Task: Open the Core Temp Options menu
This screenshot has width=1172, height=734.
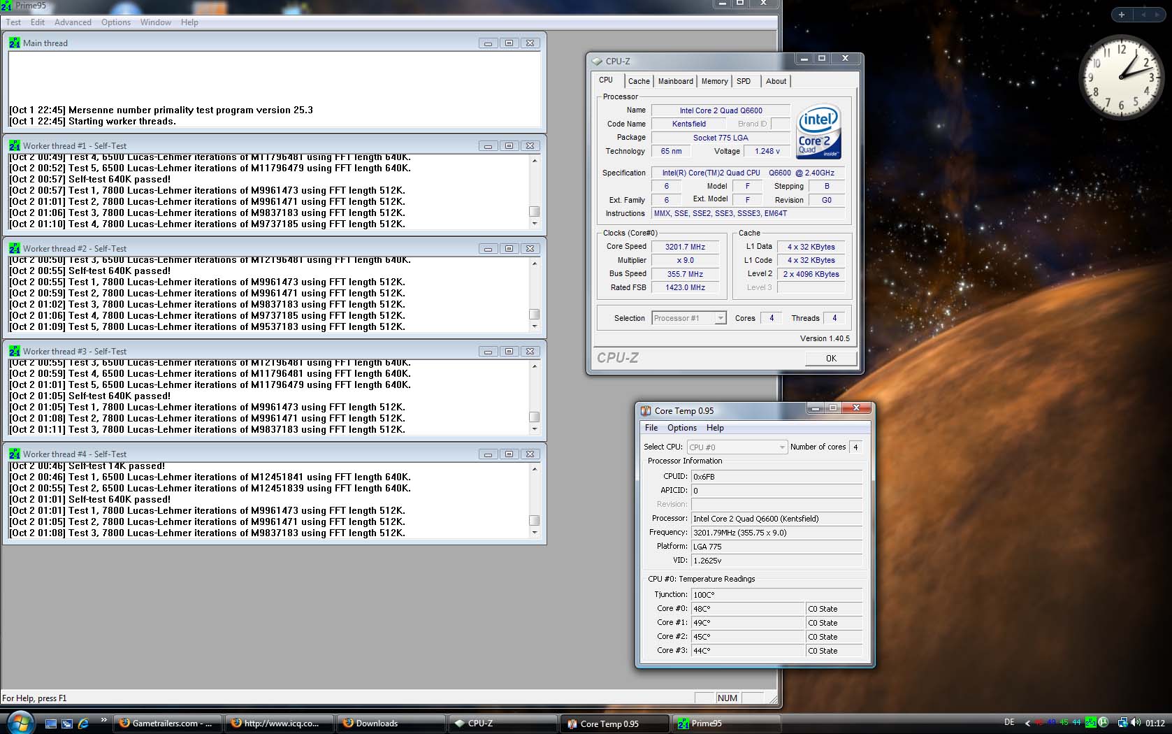Action: point(682,428)
